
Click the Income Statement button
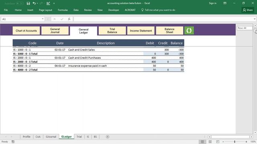pos(141,31)
